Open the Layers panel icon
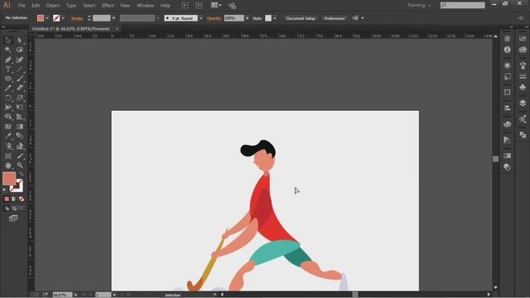The height and width of the screenshot is (298, 530). (x=523, y=103)
